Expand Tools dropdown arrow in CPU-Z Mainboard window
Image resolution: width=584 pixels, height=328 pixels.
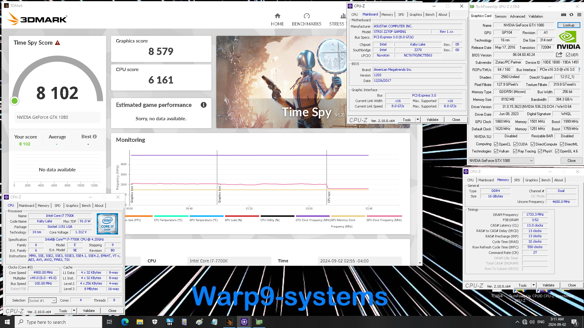[x=418, y=120]
